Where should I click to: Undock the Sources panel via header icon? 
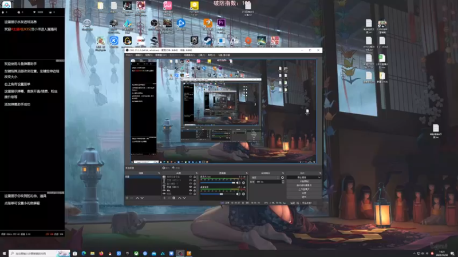tap(196, 173)
